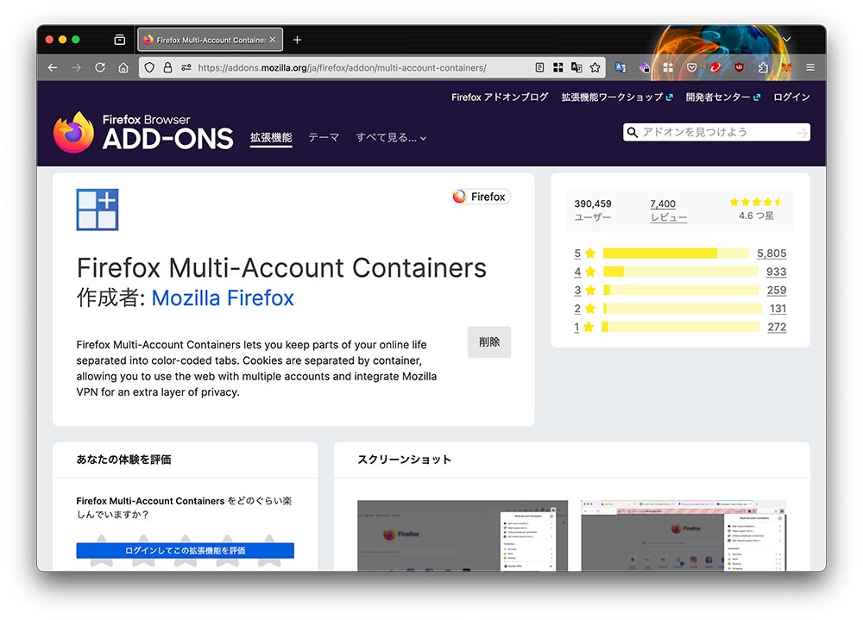
Task: Click the Firefox Browser Add-ons logo
Action: [143, 133]
